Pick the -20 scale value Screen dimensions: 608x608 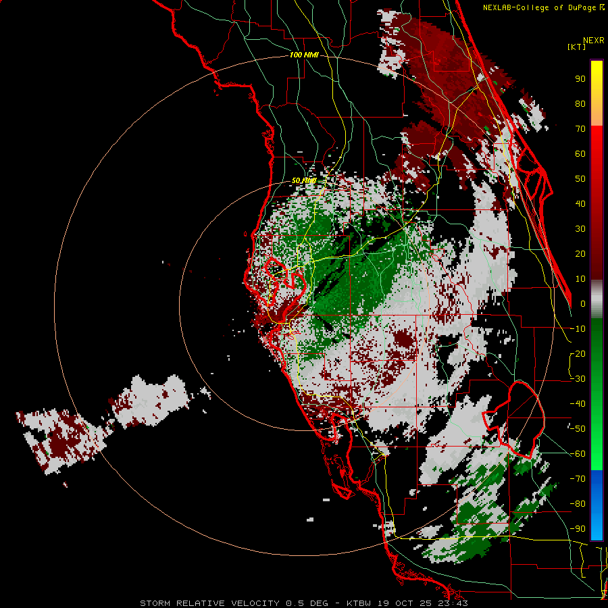[x=578, y=354]
